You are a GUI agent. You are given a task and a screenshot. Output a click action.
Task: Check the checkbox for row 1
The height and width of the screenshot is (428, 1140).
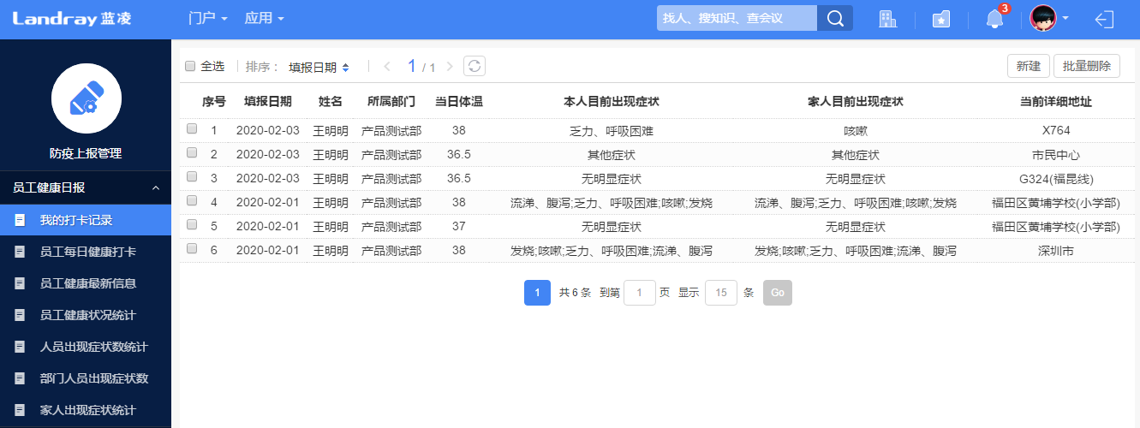[x=192, y=128]
